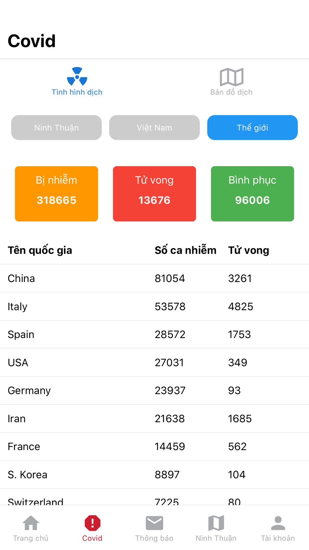This screenshot has height=550, width=309.
Task: Open the Tình hình dịch tab label
Action: click(x=77, y=92)
